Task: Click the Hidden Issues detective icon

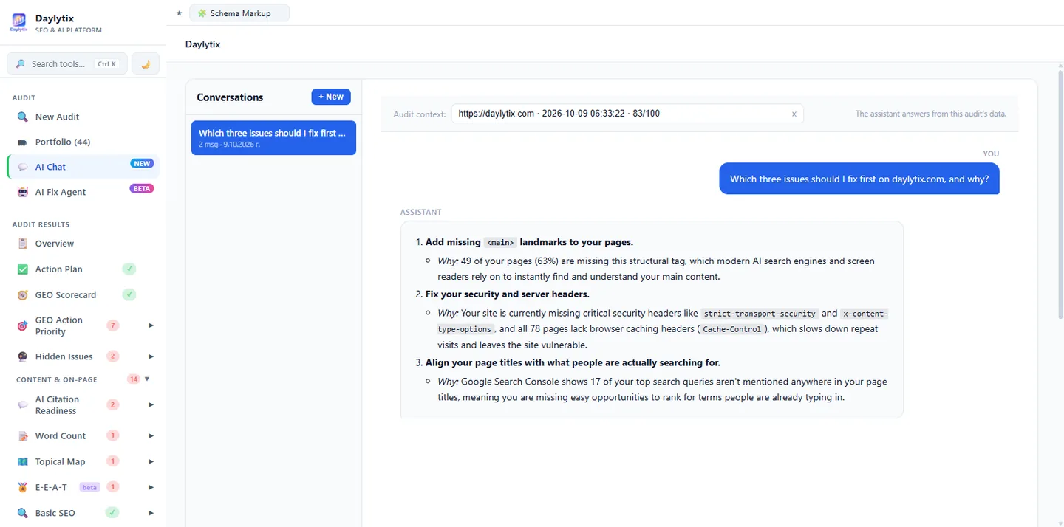Action: (22, 356)
